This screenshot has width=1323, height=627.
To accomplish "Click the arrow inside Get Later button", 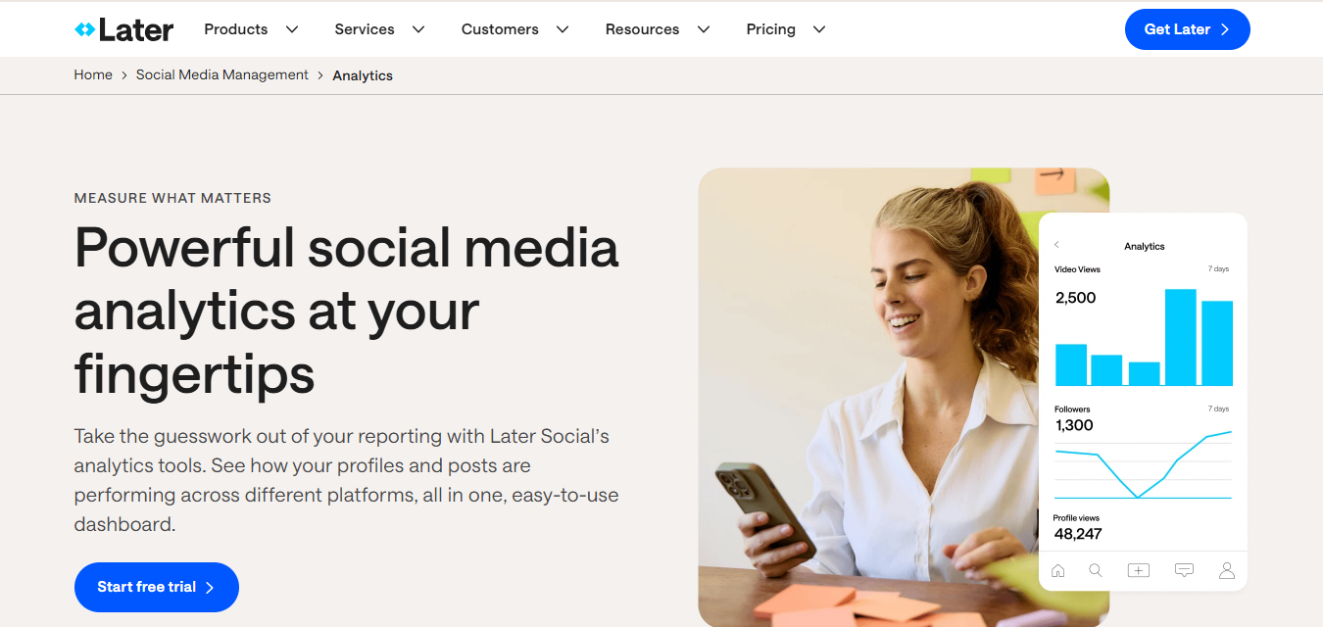I will (1225, 29).
